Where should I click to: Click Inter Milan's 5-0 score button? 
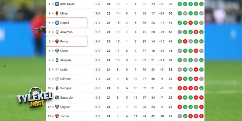(97, 4)
